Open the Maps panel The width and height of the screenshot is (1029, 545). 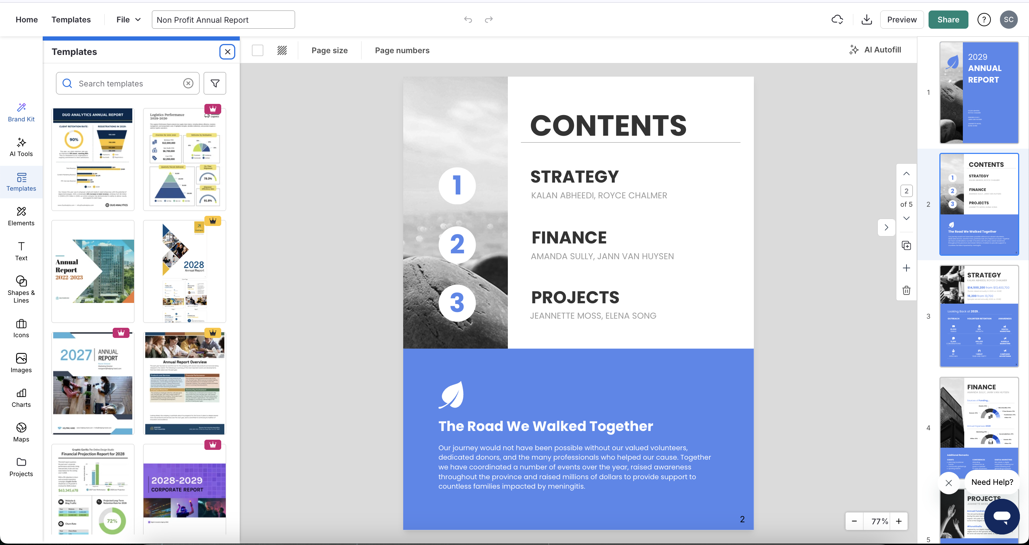click(21, 432)
